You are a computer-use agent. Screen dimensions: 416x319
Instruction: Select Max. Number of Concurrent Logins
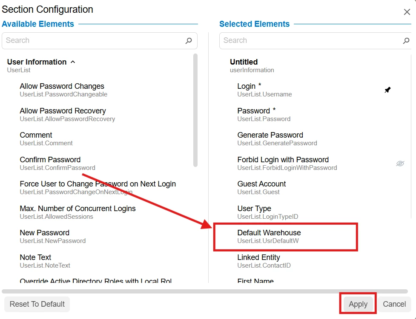(x=77, y=212)
